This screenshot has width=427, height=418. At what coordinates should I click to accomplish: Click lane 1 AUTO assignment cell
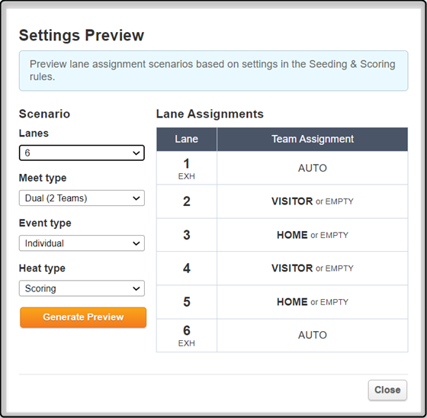tap(313, 168)
